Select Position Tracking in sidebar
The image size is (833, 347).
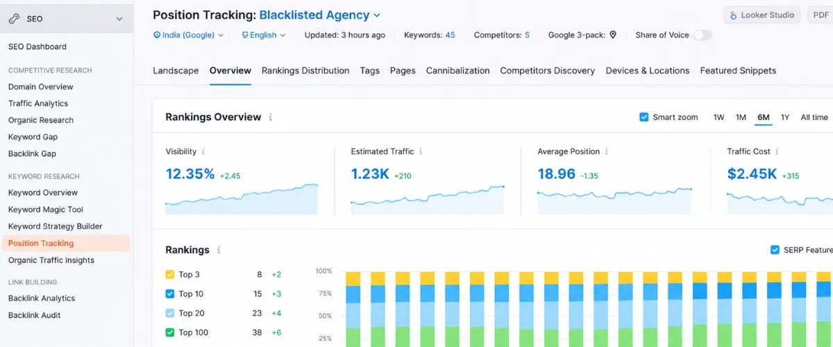65,243
